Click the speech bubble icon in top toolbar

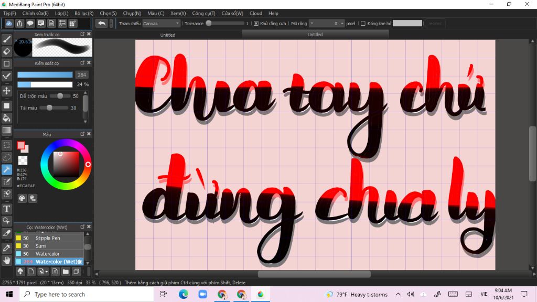pyautogui.click(x=30, y=23)
